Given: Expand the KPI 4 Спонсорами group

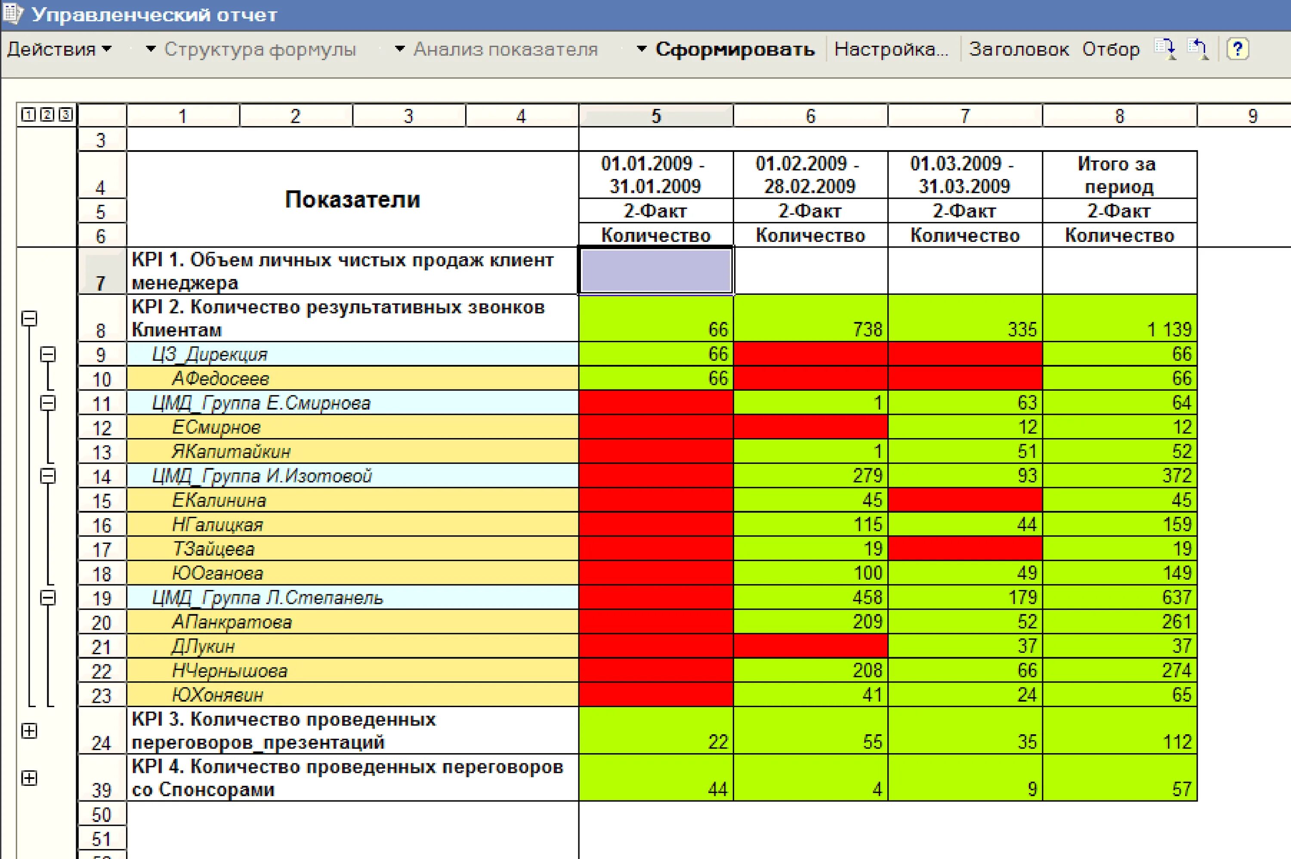Looking at the screenshot, I should tap(29, 778).
